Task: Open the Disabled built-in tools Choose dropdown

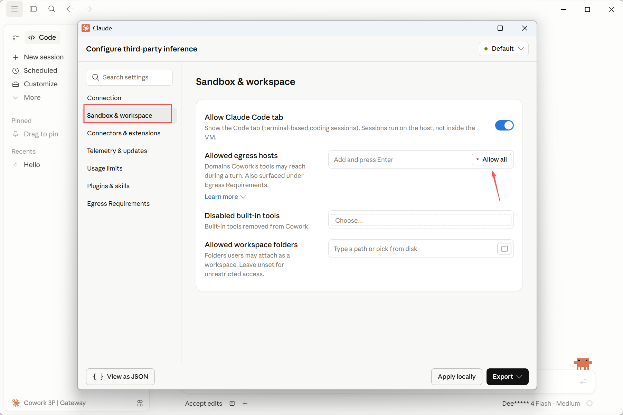Action: tap(421, 220)
